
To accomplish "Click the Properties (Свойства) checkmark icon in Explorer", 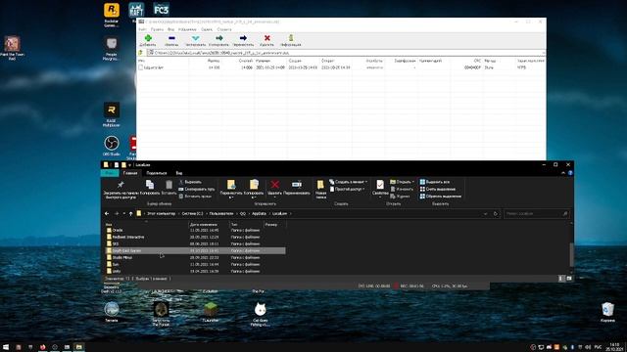I will (380, 185).
